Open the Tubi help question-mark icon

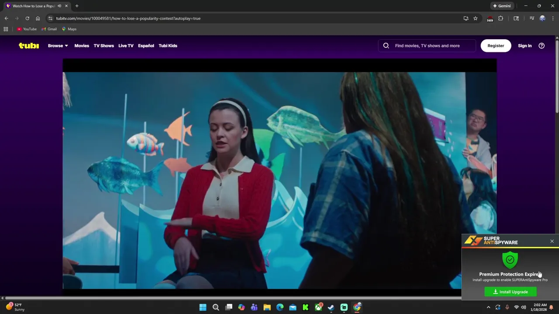[x=542, y=45]
